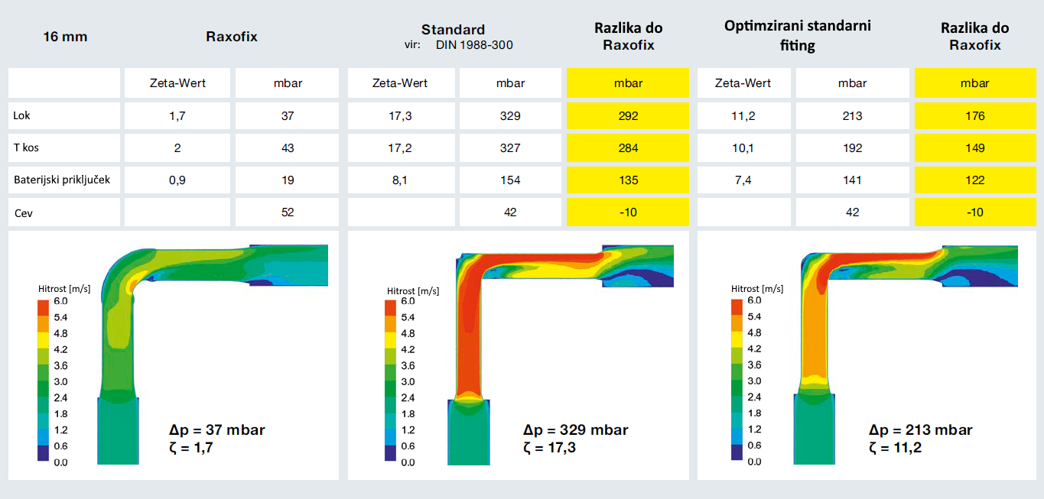Click the Cev row Standard mbar value "42"

(509, 212)
